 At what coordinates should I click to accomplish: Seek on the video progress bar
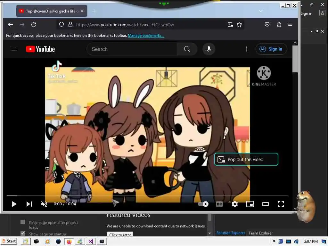[147, 196]
